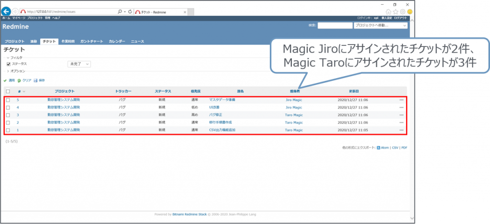Click the green 適用 apply checkmark icon

tap(5, 80)
